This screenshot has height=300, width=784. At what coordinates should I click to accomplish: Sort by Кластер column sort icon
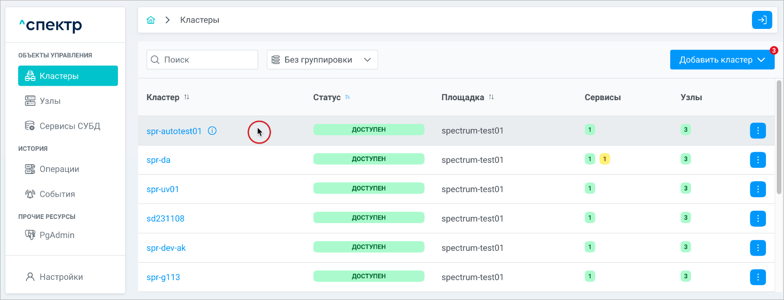(x=187, y=97)
